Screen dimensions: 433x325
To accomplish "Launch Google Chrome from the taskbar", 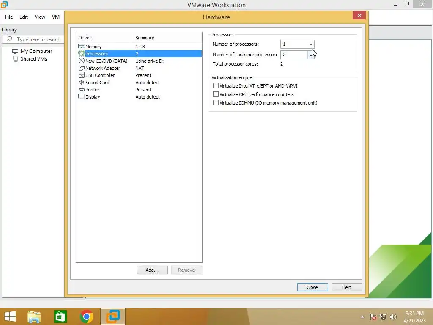I will pyautogui.click(x=87, y=317).
